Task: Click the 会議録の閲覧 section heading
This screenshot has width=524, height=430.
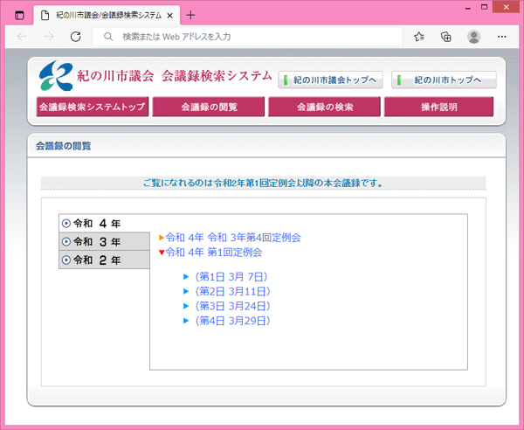Action: [64, 146]
